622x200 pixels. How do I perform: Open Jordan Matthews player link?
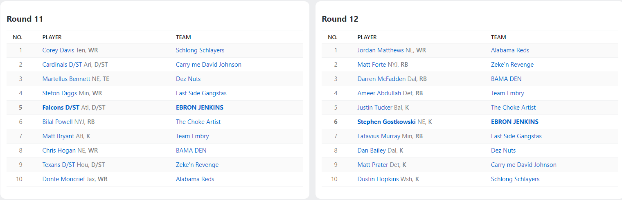[380, 50]
